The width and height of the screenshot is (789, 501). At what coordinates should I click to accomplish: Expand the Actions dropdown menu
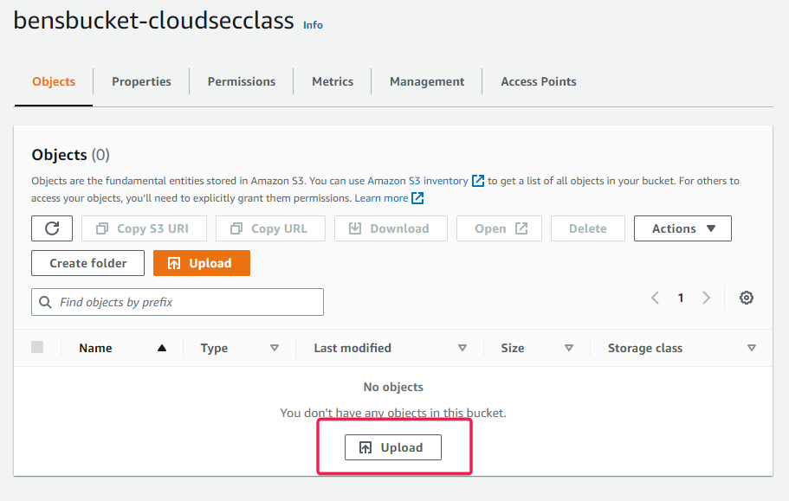(x=682, y=228)
